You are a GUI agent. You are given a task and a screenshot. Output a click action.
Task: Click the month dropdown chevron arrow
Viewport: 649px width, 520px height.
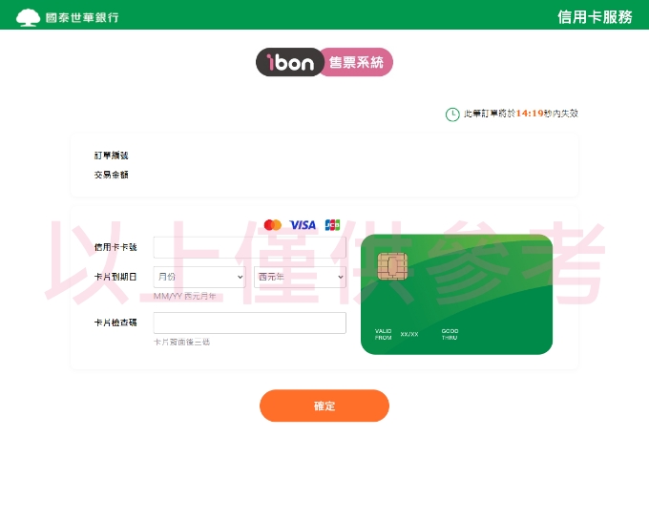point(240,277)
